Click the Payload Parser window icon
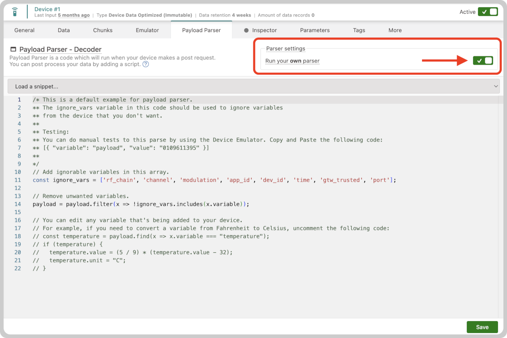Image resolution: width=507 pixels, height=338 pixels. point(13,49)
